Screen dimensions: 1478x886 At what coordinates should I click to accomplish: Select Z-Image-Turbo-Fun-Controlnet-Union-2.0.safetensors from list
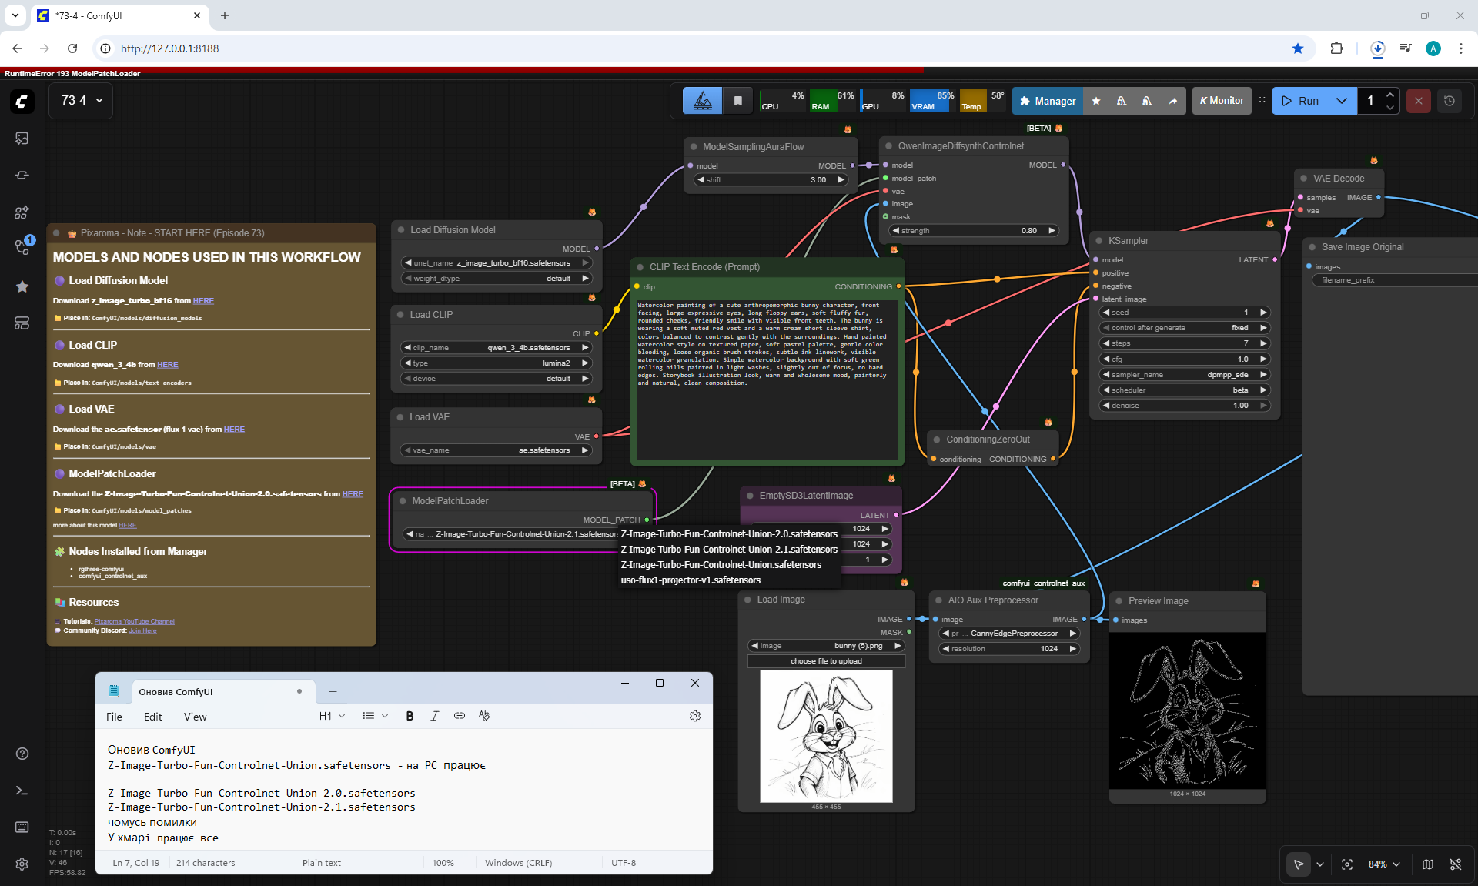[728, 534]
